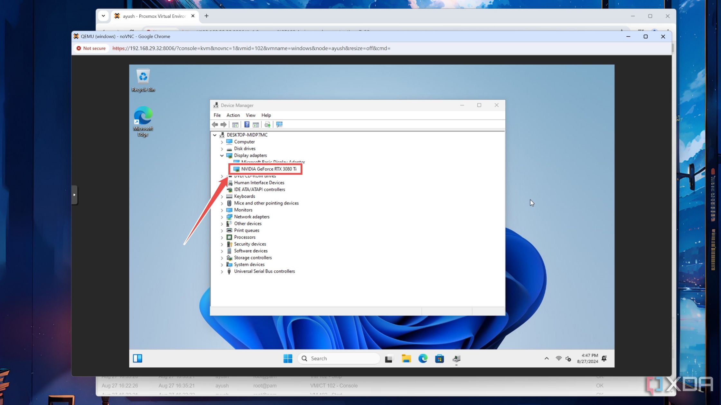Expand the Keyboards category
The height and width of the screenshot is (405, 721).
point(222,196)
